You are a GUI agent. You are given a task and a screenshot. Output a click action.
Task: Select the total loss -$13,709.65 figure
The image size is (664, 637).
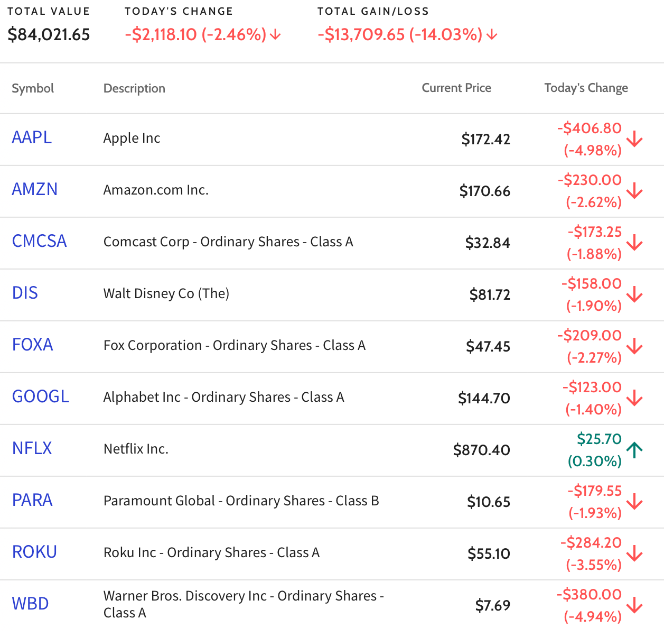click(361, 35)
